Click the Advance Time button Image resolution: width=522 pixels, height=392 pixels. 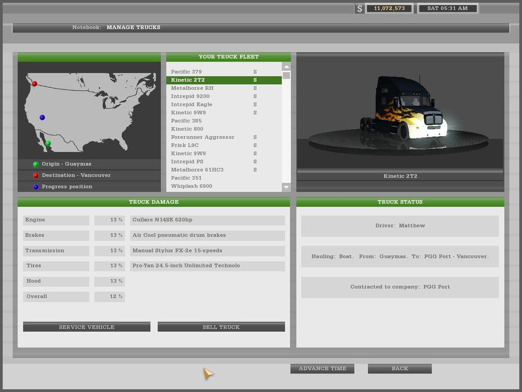322,369
